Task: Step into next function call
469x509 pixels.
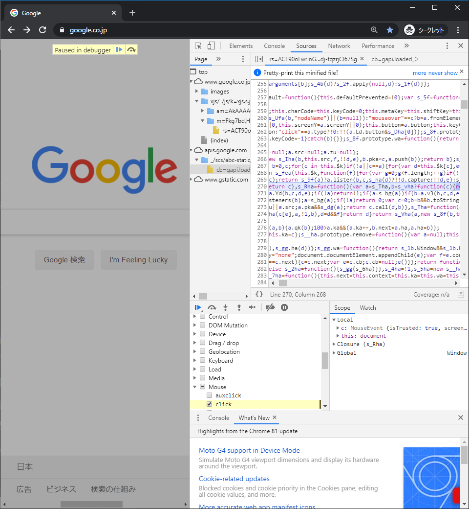Action: tap(225, 307)
